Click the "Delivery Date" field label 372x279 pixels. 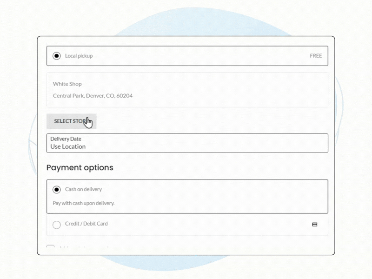(66, 139)
